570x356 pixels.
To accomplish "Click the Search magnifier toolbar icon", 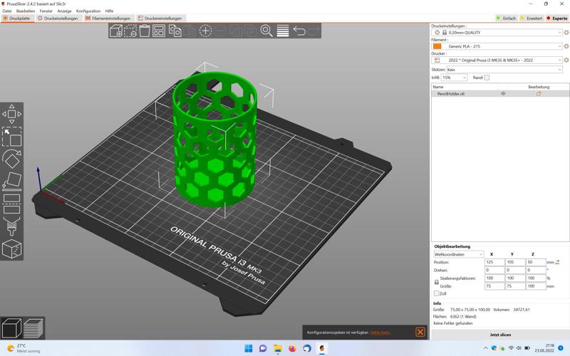I will tap(266, 31).
